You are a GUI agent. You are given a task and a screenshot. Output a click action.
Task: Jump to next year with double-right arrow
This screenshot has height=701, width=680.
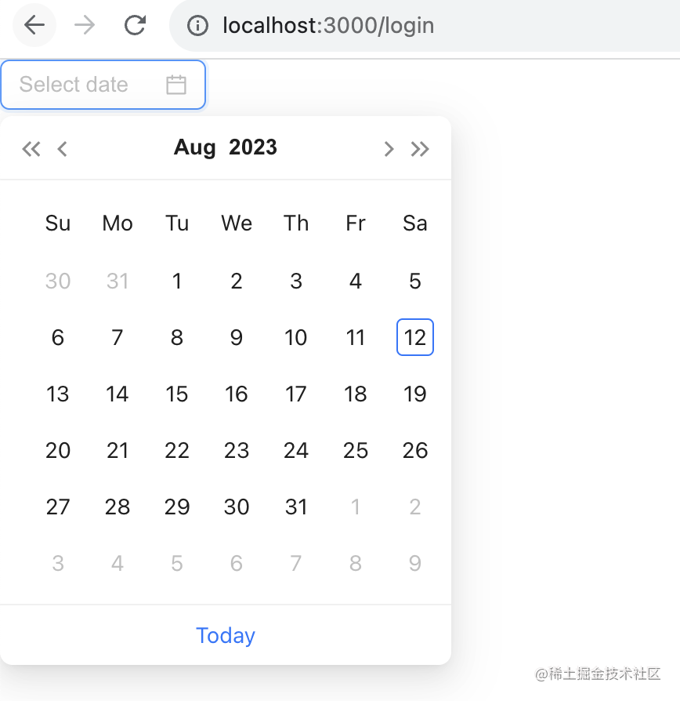(x=420, y=149)
